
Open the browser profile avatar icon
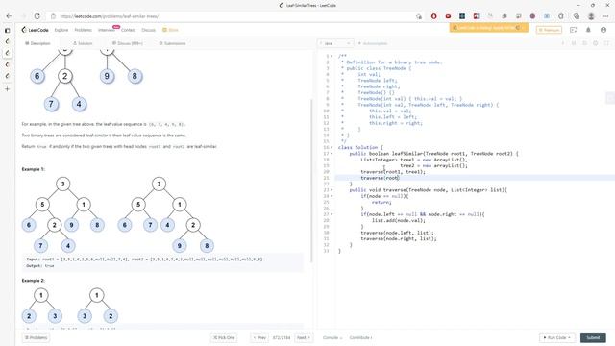pos(591,16)
